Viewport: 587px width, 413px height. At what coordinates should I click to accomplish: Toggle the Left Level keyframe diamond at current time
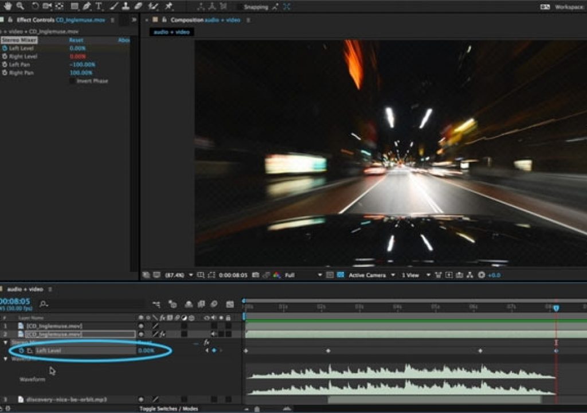click(x=214, y=351)
